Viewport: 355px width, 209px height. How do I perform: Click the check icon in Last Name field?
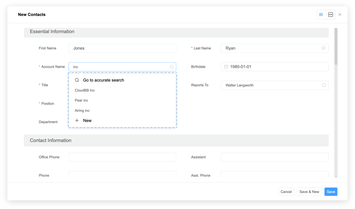323,48
